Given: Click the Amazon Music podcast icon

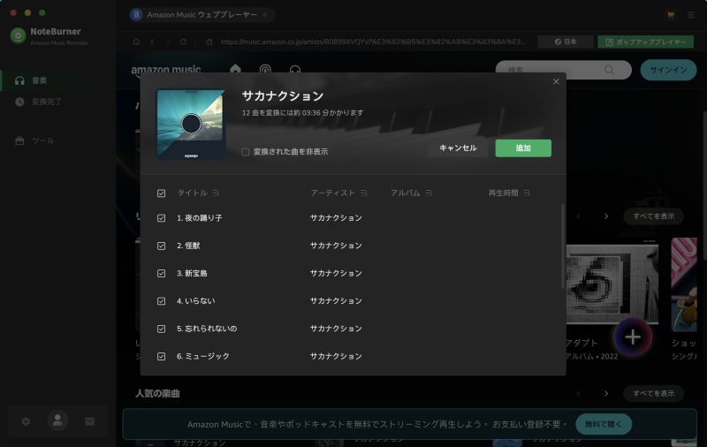Looking at the screenshot, I should tap(265, 70).
